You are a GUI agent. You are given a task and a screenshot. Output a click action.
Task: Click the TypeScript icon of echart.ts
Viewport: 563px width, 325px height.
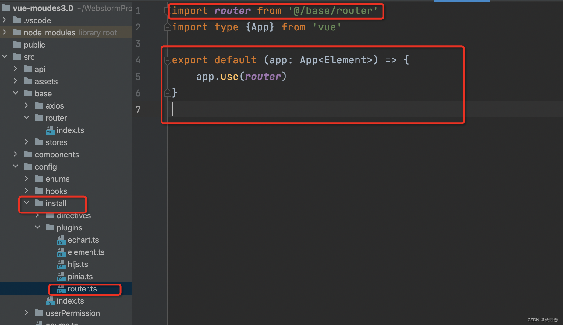coord(61,240)
